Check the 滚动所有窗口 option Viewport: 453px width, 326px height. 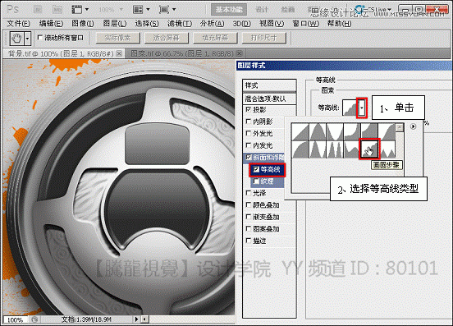(x=40, y=38)
